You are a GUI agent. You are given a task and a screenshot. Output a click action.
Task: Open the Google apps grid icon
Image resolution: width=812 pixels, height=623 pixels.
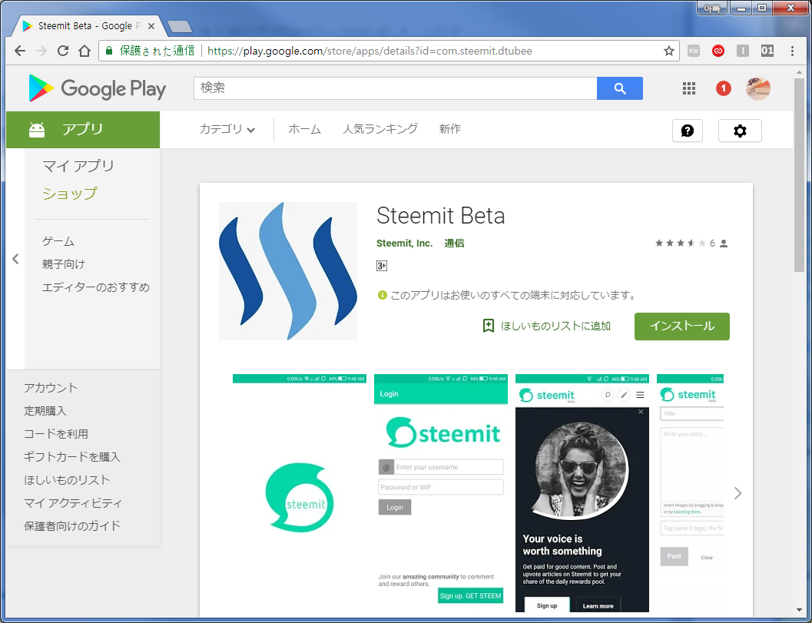689,88
